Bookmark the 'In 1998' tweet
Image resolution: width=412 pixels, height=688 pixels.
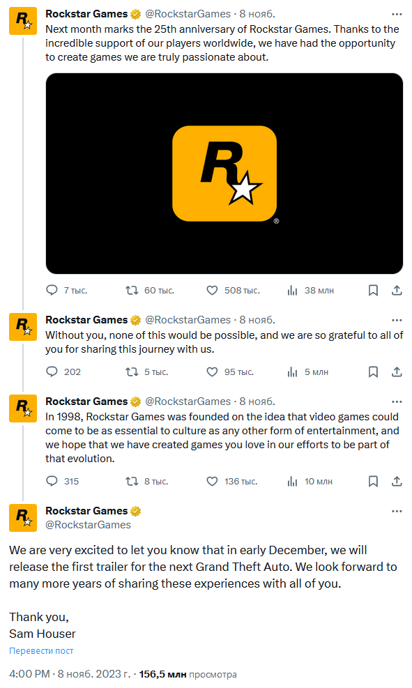(x=373, y=482)
